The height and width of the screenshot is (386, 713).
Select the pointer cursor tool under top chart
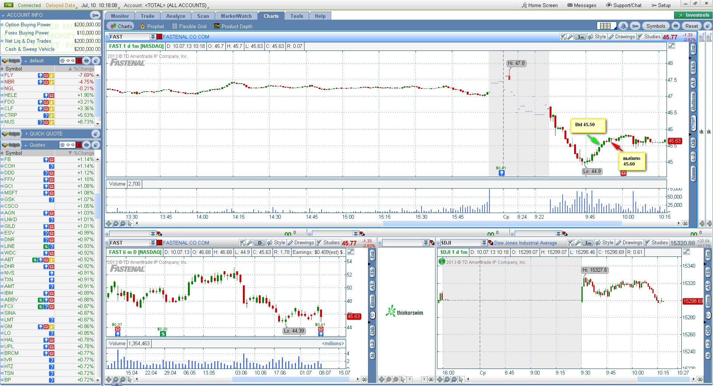point(130,223)
